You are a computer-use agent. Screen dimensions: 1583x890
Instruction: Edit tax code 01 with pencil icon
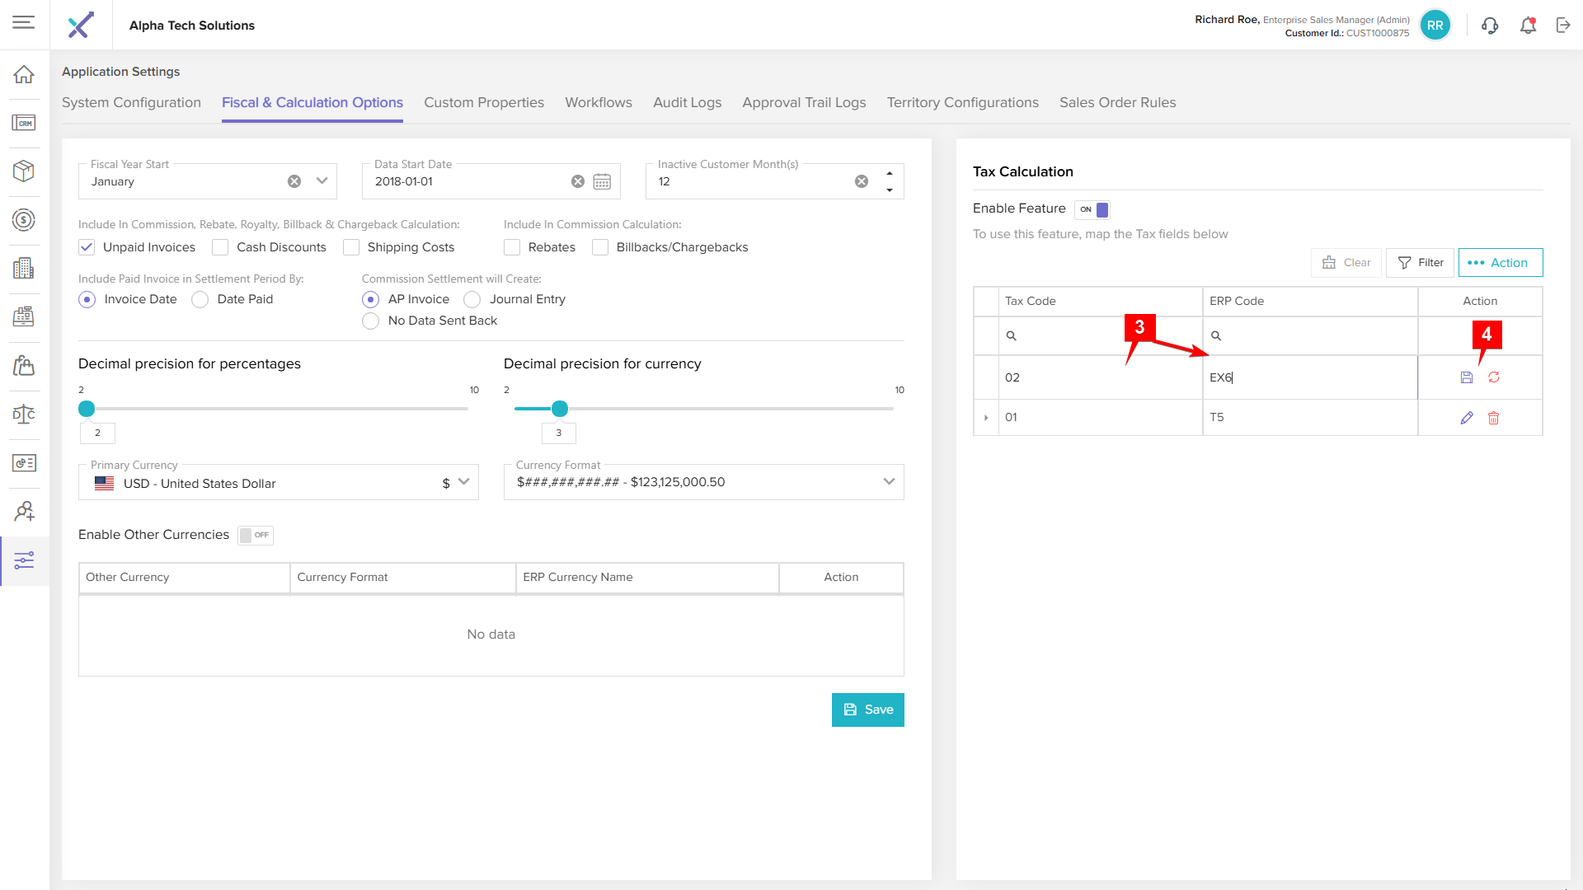tap(1466, 418)
